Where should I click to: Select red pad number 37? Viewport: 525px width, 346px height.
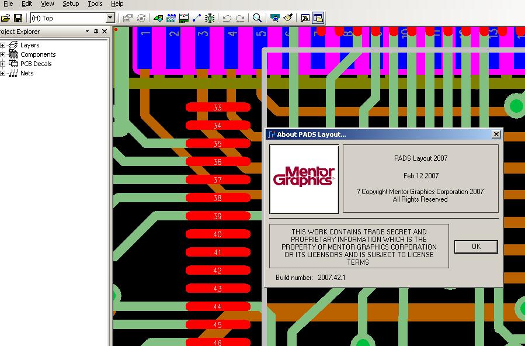pyautogui.click(x=218, y=179)
